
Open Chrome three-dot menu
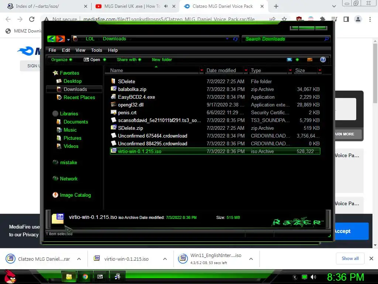[370, 19]
